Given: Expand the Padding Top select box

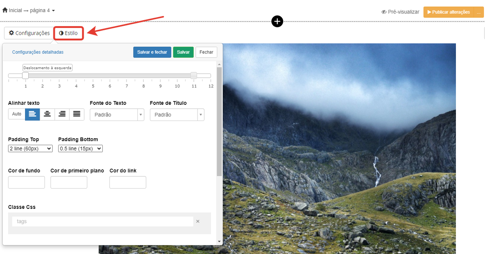Looking at the screenshot, I should 30,149.
